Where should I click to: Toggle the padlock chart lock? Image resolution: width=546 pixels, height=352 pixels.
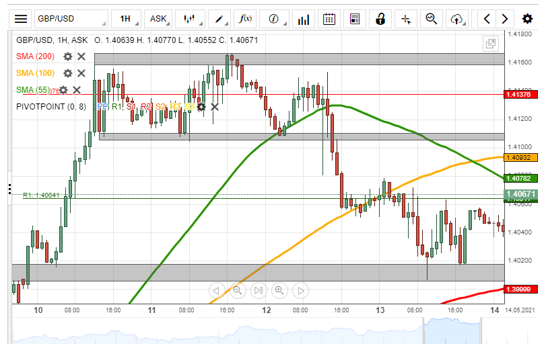pyautogui.click(x=380, y=19)
